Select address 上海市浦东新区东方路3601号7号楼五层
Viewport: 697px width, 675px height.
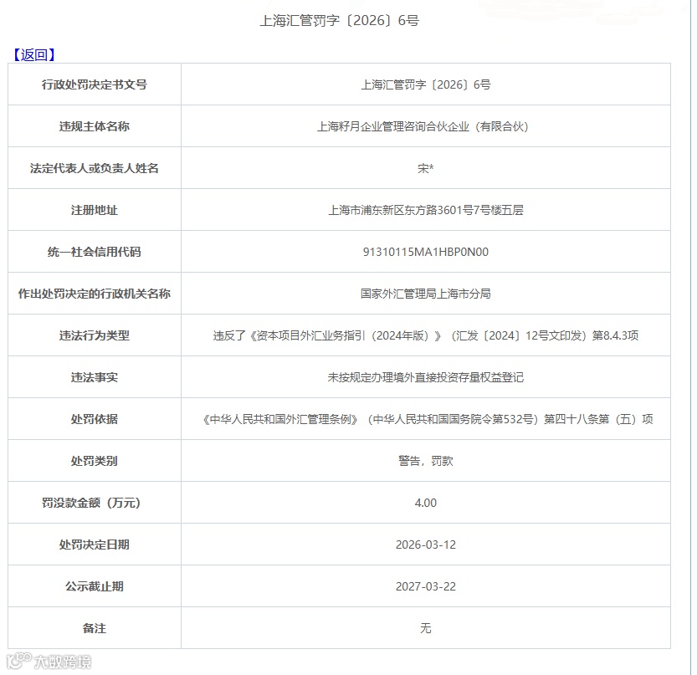[425, 210]
